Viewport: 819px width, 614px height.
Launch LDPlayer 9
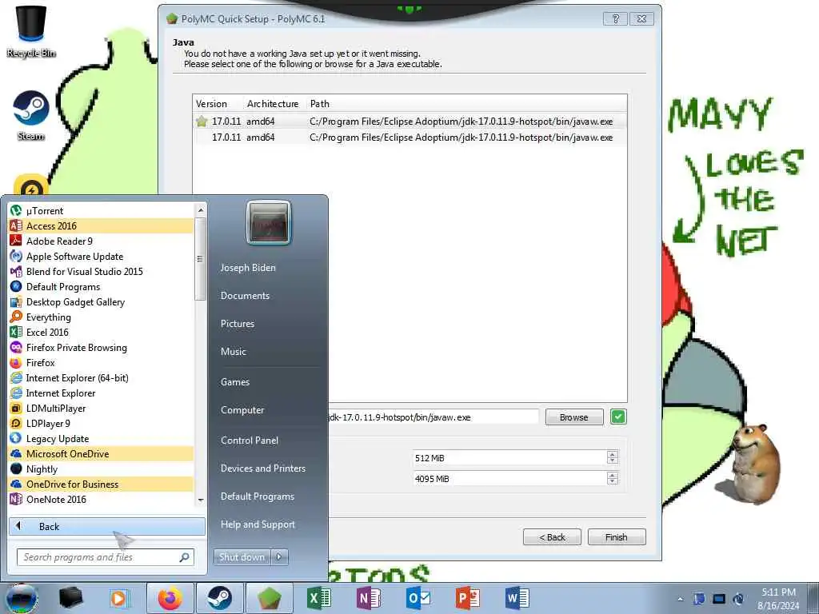pyautogui.click(x=101, y=424)
